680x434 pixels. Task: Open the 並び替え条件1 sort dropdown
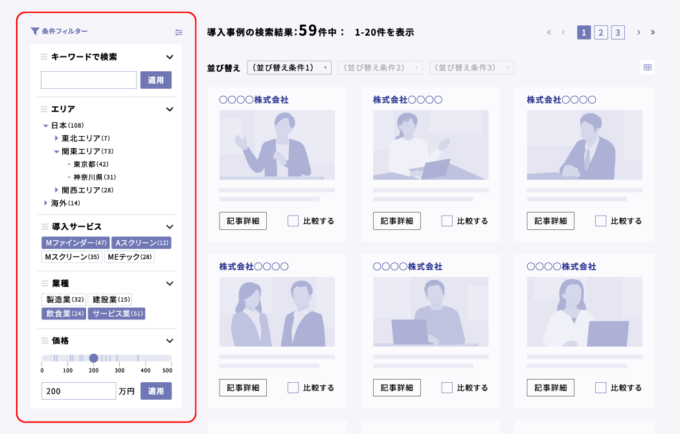tap(289, 67)
